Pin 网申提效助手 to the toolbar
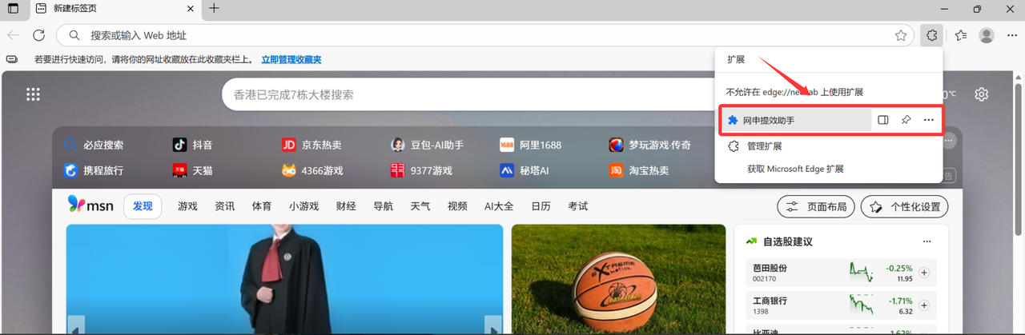This screenshot has width=1025, height=335. tap(906, 120)
